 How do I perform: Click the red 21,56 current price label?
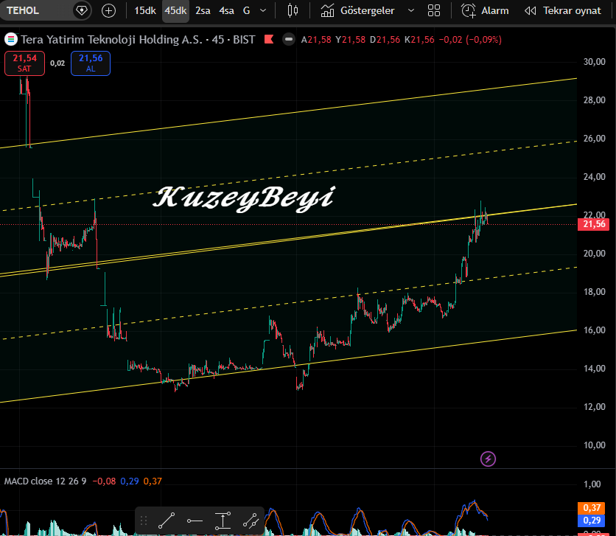point(594,224)
